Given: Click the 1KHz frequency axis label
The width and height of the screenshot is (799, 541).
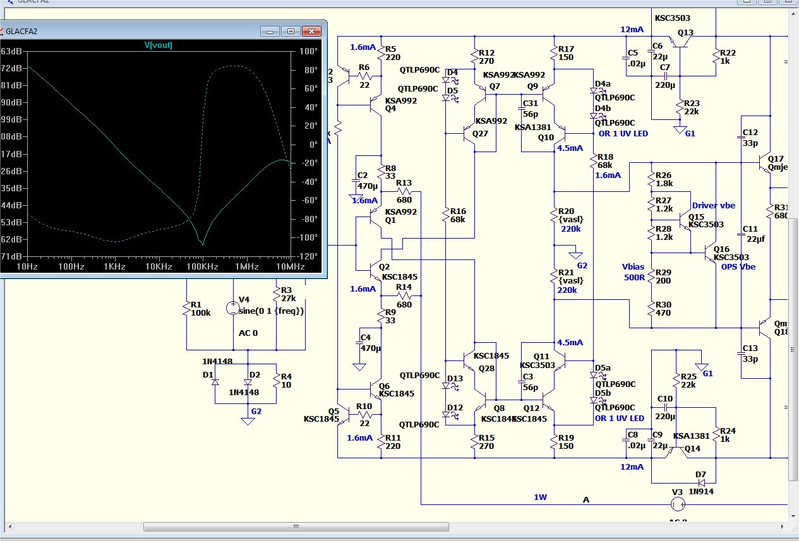Looking at the screenshot, I should (x=114, y=267).
